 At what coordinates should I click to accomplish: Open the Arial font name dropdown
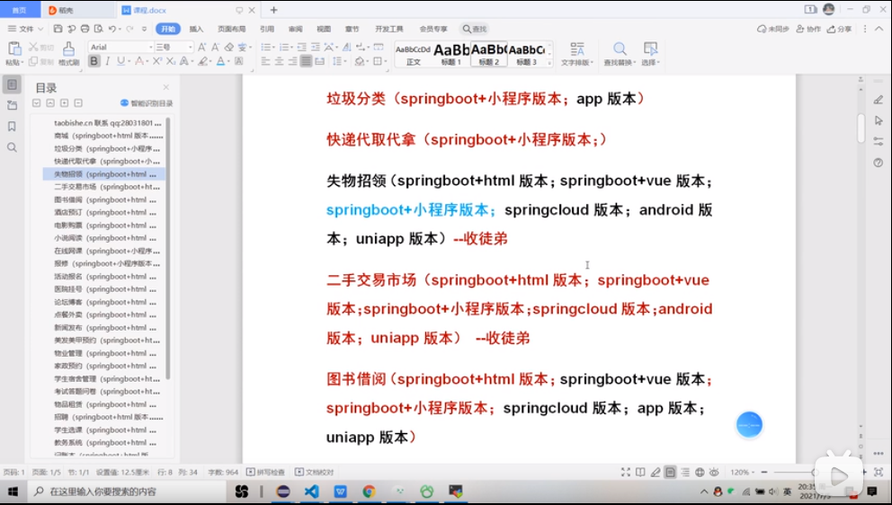120,47
